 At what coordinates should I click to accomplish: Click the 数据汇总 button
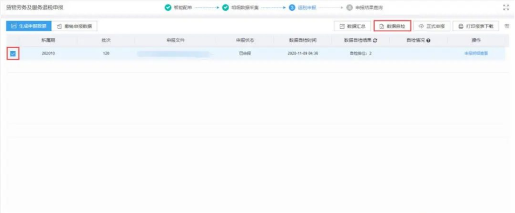pyautogui.click(x=353, y=26)
